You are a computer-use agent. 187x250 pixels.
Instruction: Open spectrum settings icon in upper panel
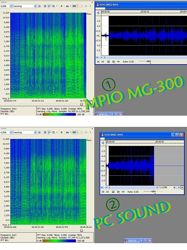pyautogui.click(x=39, y=6)
